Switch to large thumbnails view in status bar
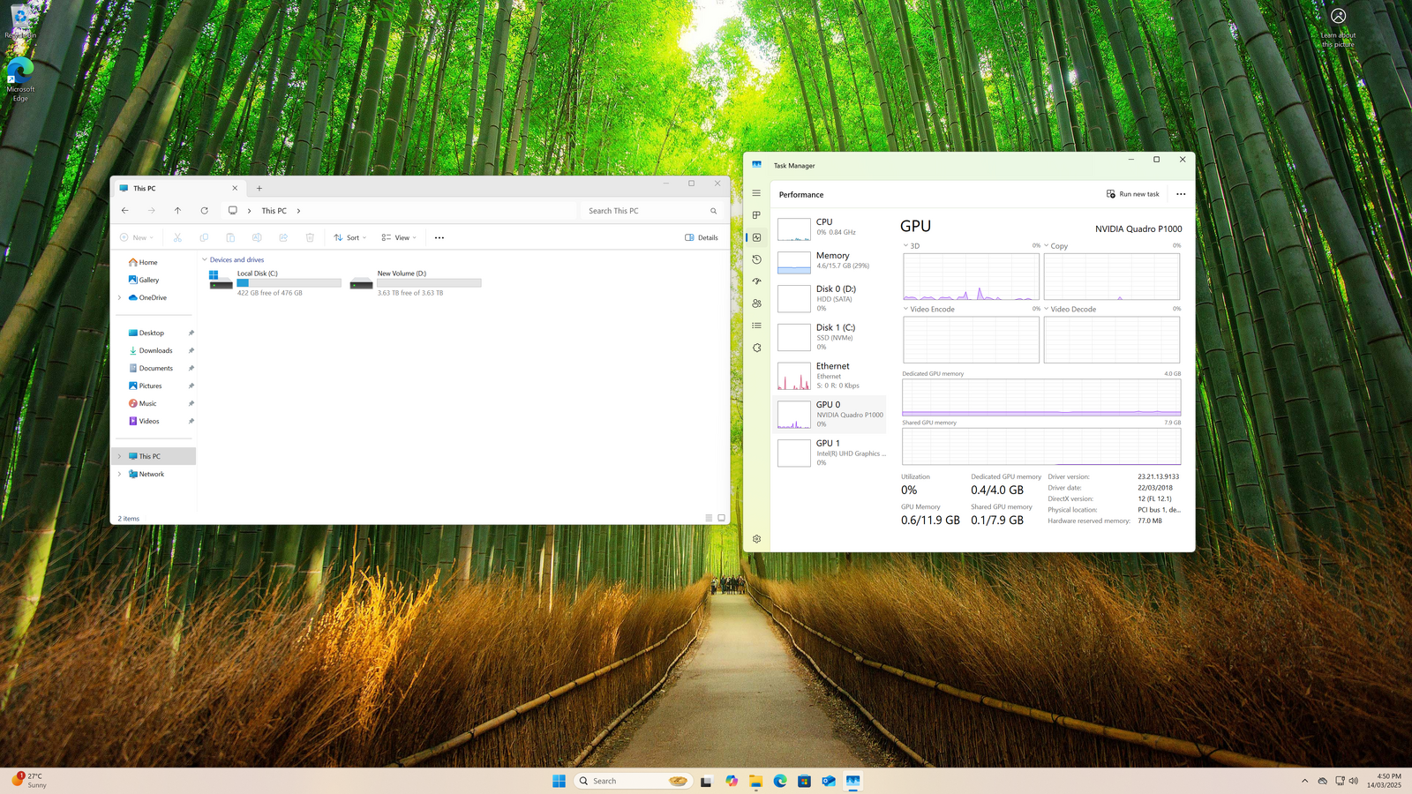This screenshot has width=1412, height=794. pyautogui.click(x=721, y=518)
